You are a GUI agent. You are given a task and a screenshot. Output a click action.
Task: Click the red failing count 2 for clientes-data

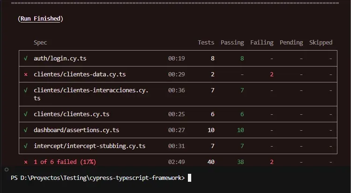click(x=271, y=74)
